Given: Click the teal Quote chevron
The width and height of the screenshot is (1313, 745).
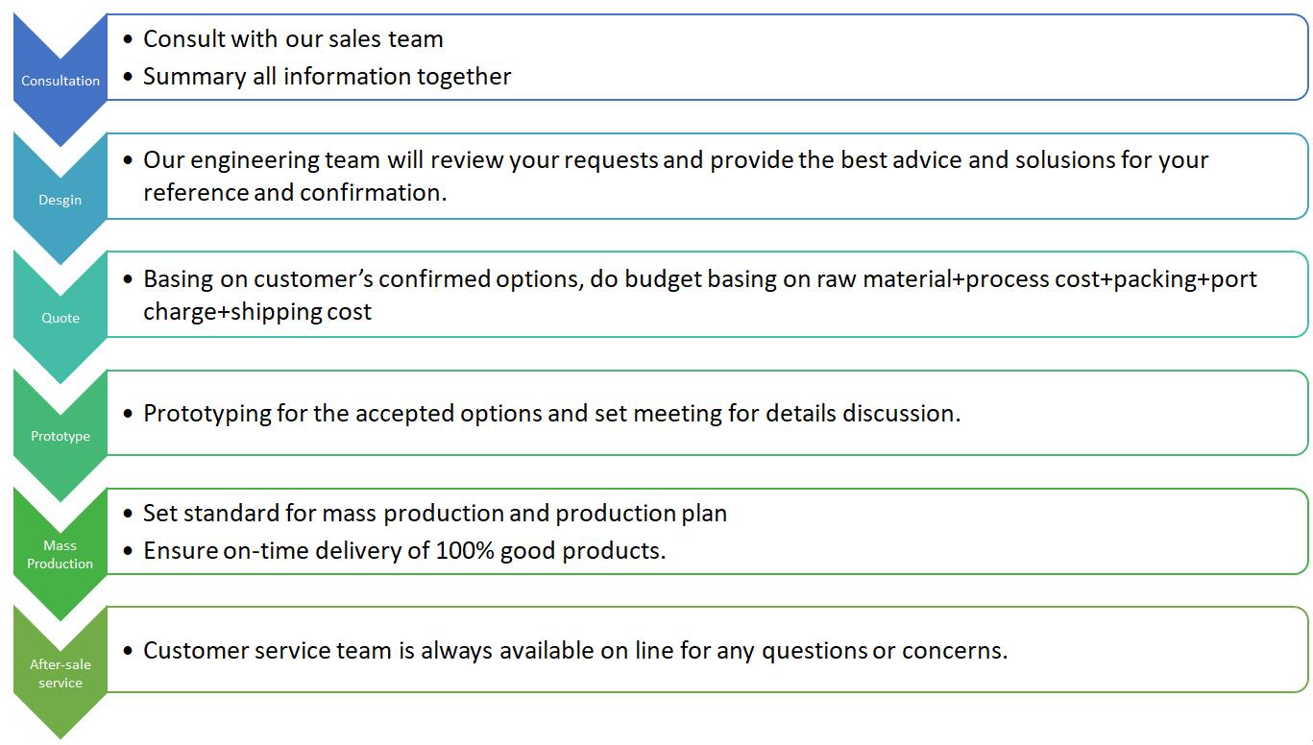Looking at the screenshot, I should 60,318.
